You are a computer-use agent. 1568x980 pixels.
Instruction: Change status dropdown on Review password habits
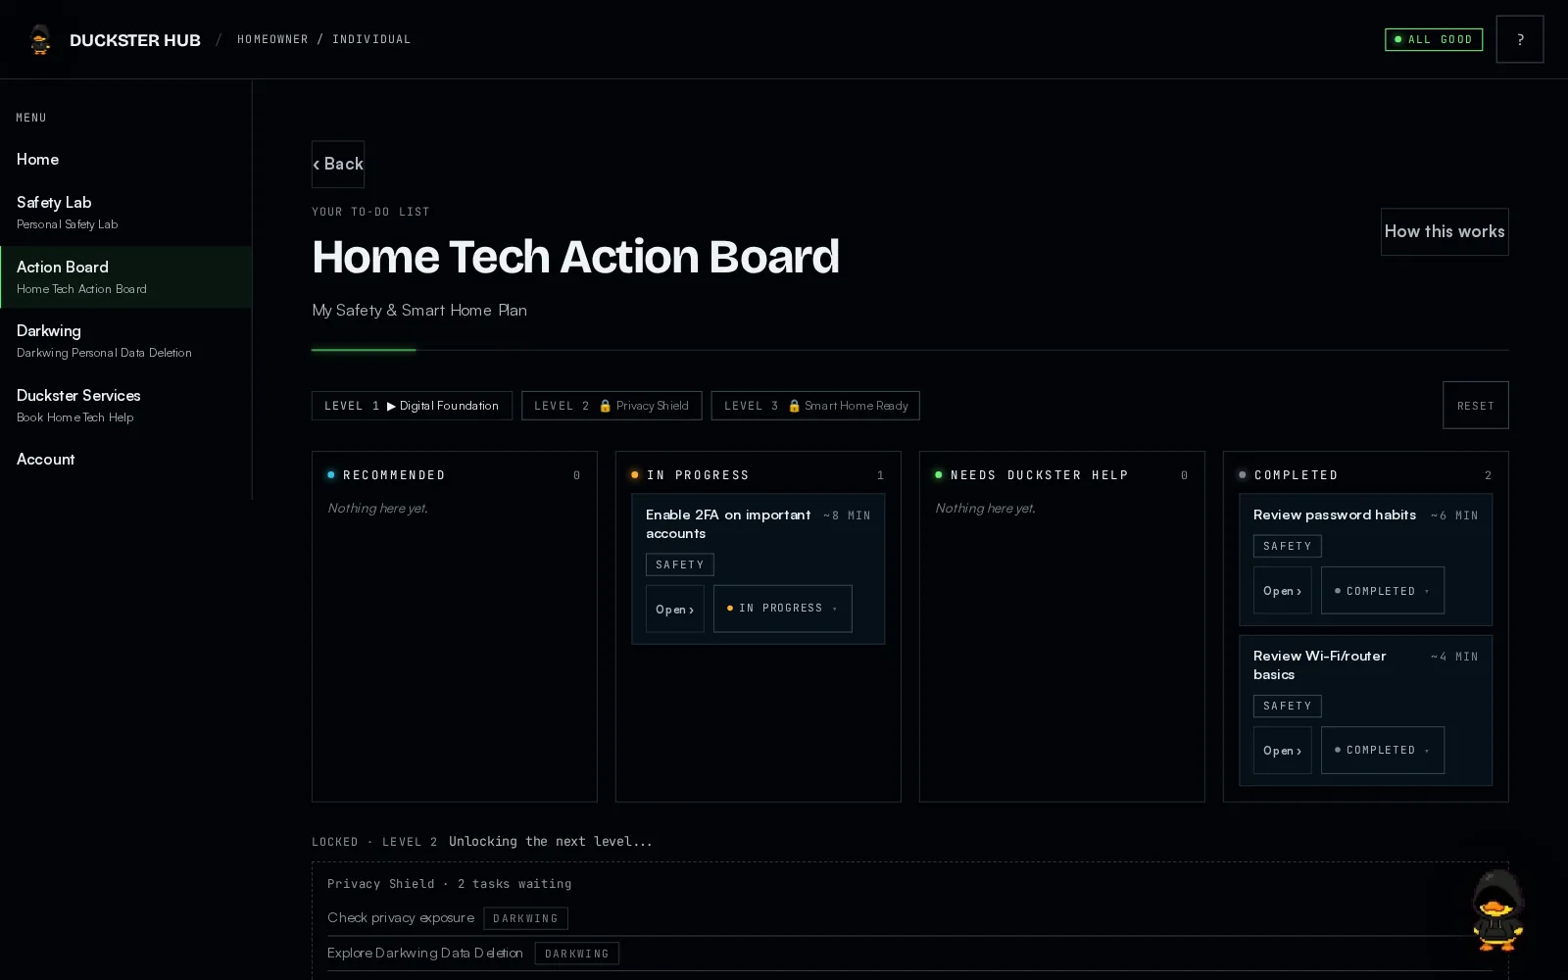tap(1383, 590)
